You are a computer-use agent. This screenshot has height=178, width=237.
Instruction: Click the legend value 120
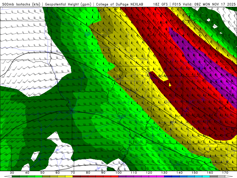coord(149,173)
